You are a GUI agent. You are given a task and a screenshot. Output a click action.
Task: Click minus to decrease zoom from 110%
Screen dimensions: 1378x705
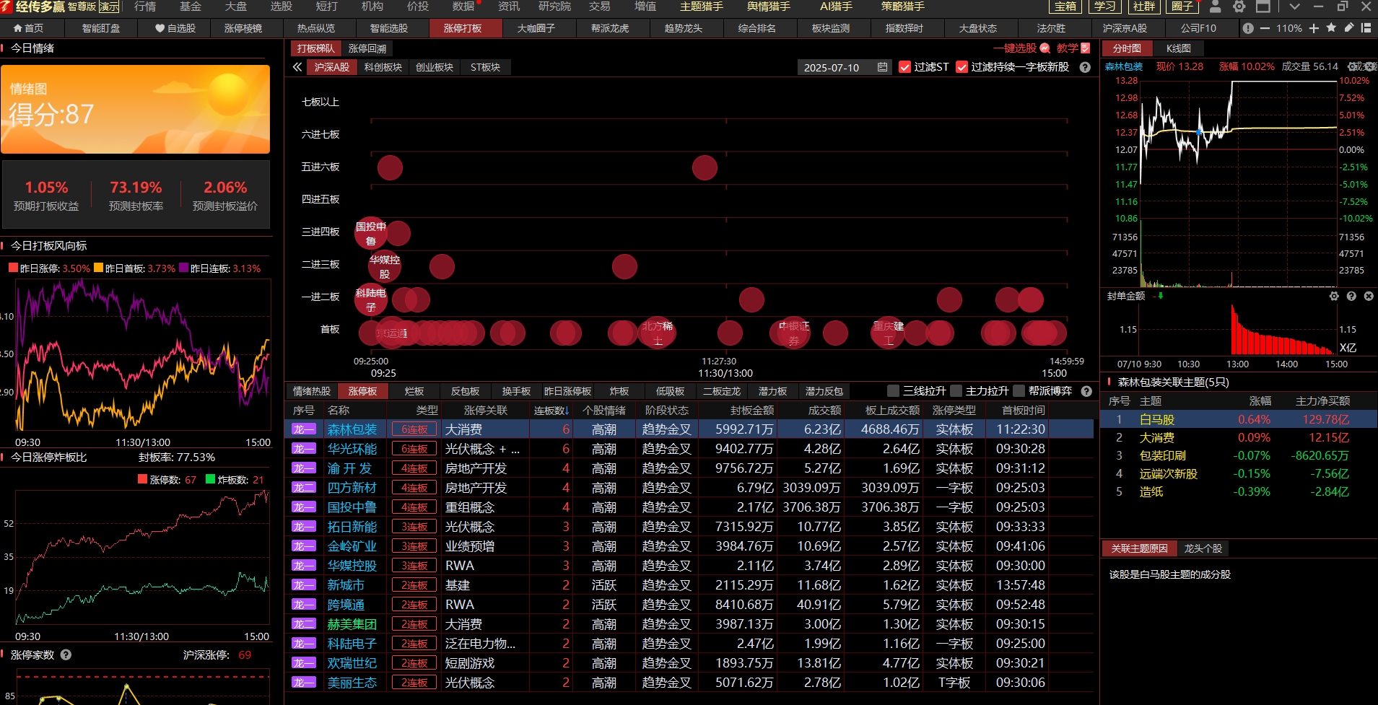(1265, 28)
